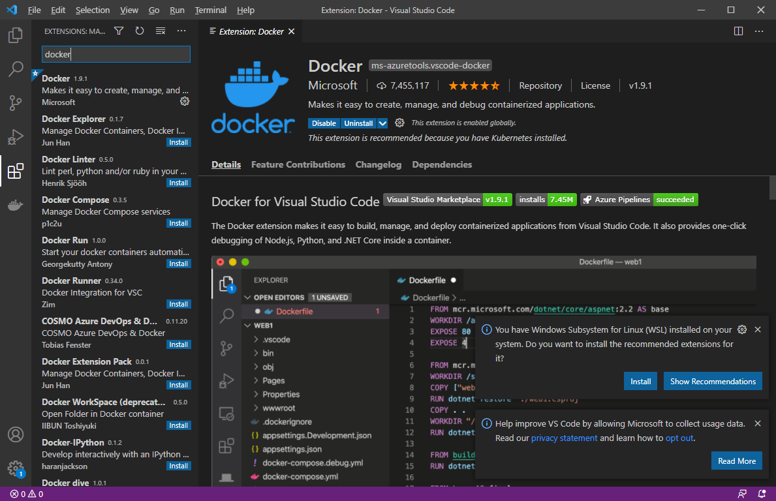
Task: Install recommended WSL extensions
Action: click(640, 382)
